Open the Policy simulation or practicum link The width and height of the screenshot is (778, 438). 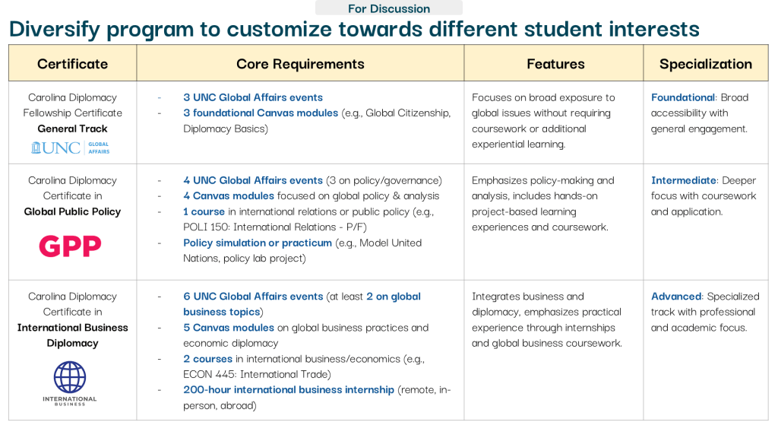[x=258, y=243]
